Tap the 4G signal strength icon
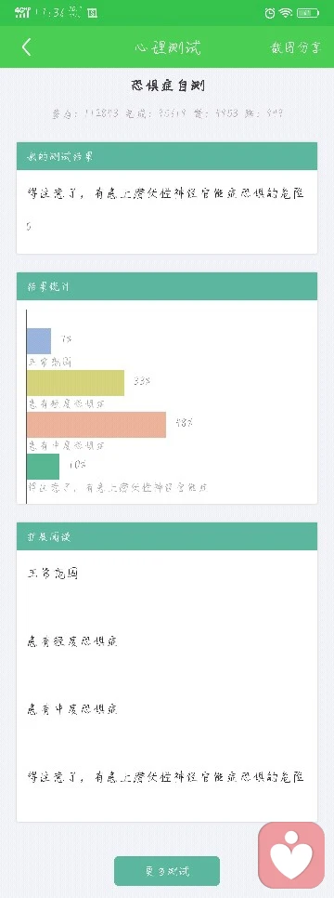Viewport: 334px width, 898px height. (22, 12)
